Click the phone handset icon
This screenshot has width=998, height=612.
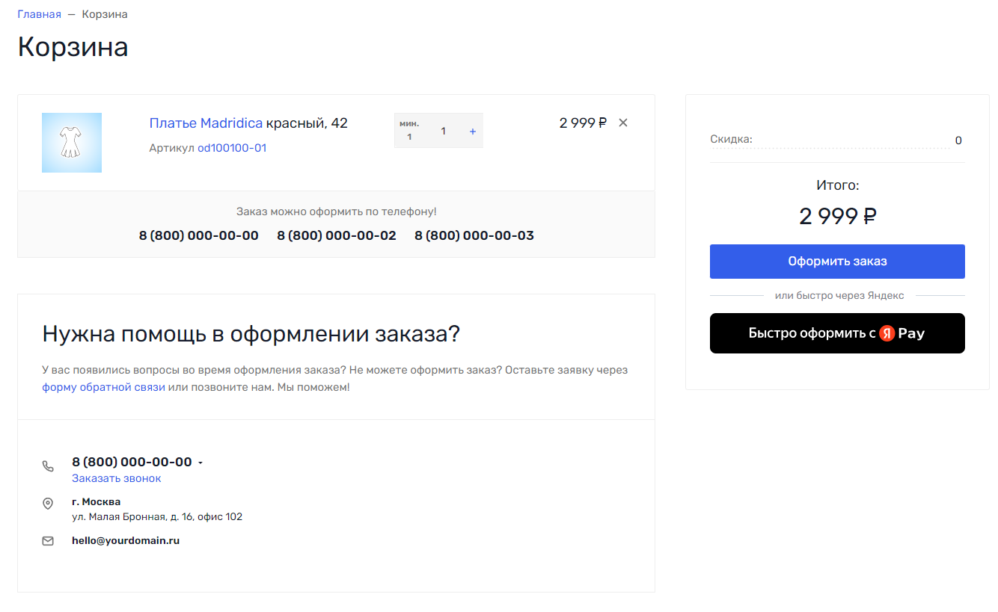[x=48, y=466]
